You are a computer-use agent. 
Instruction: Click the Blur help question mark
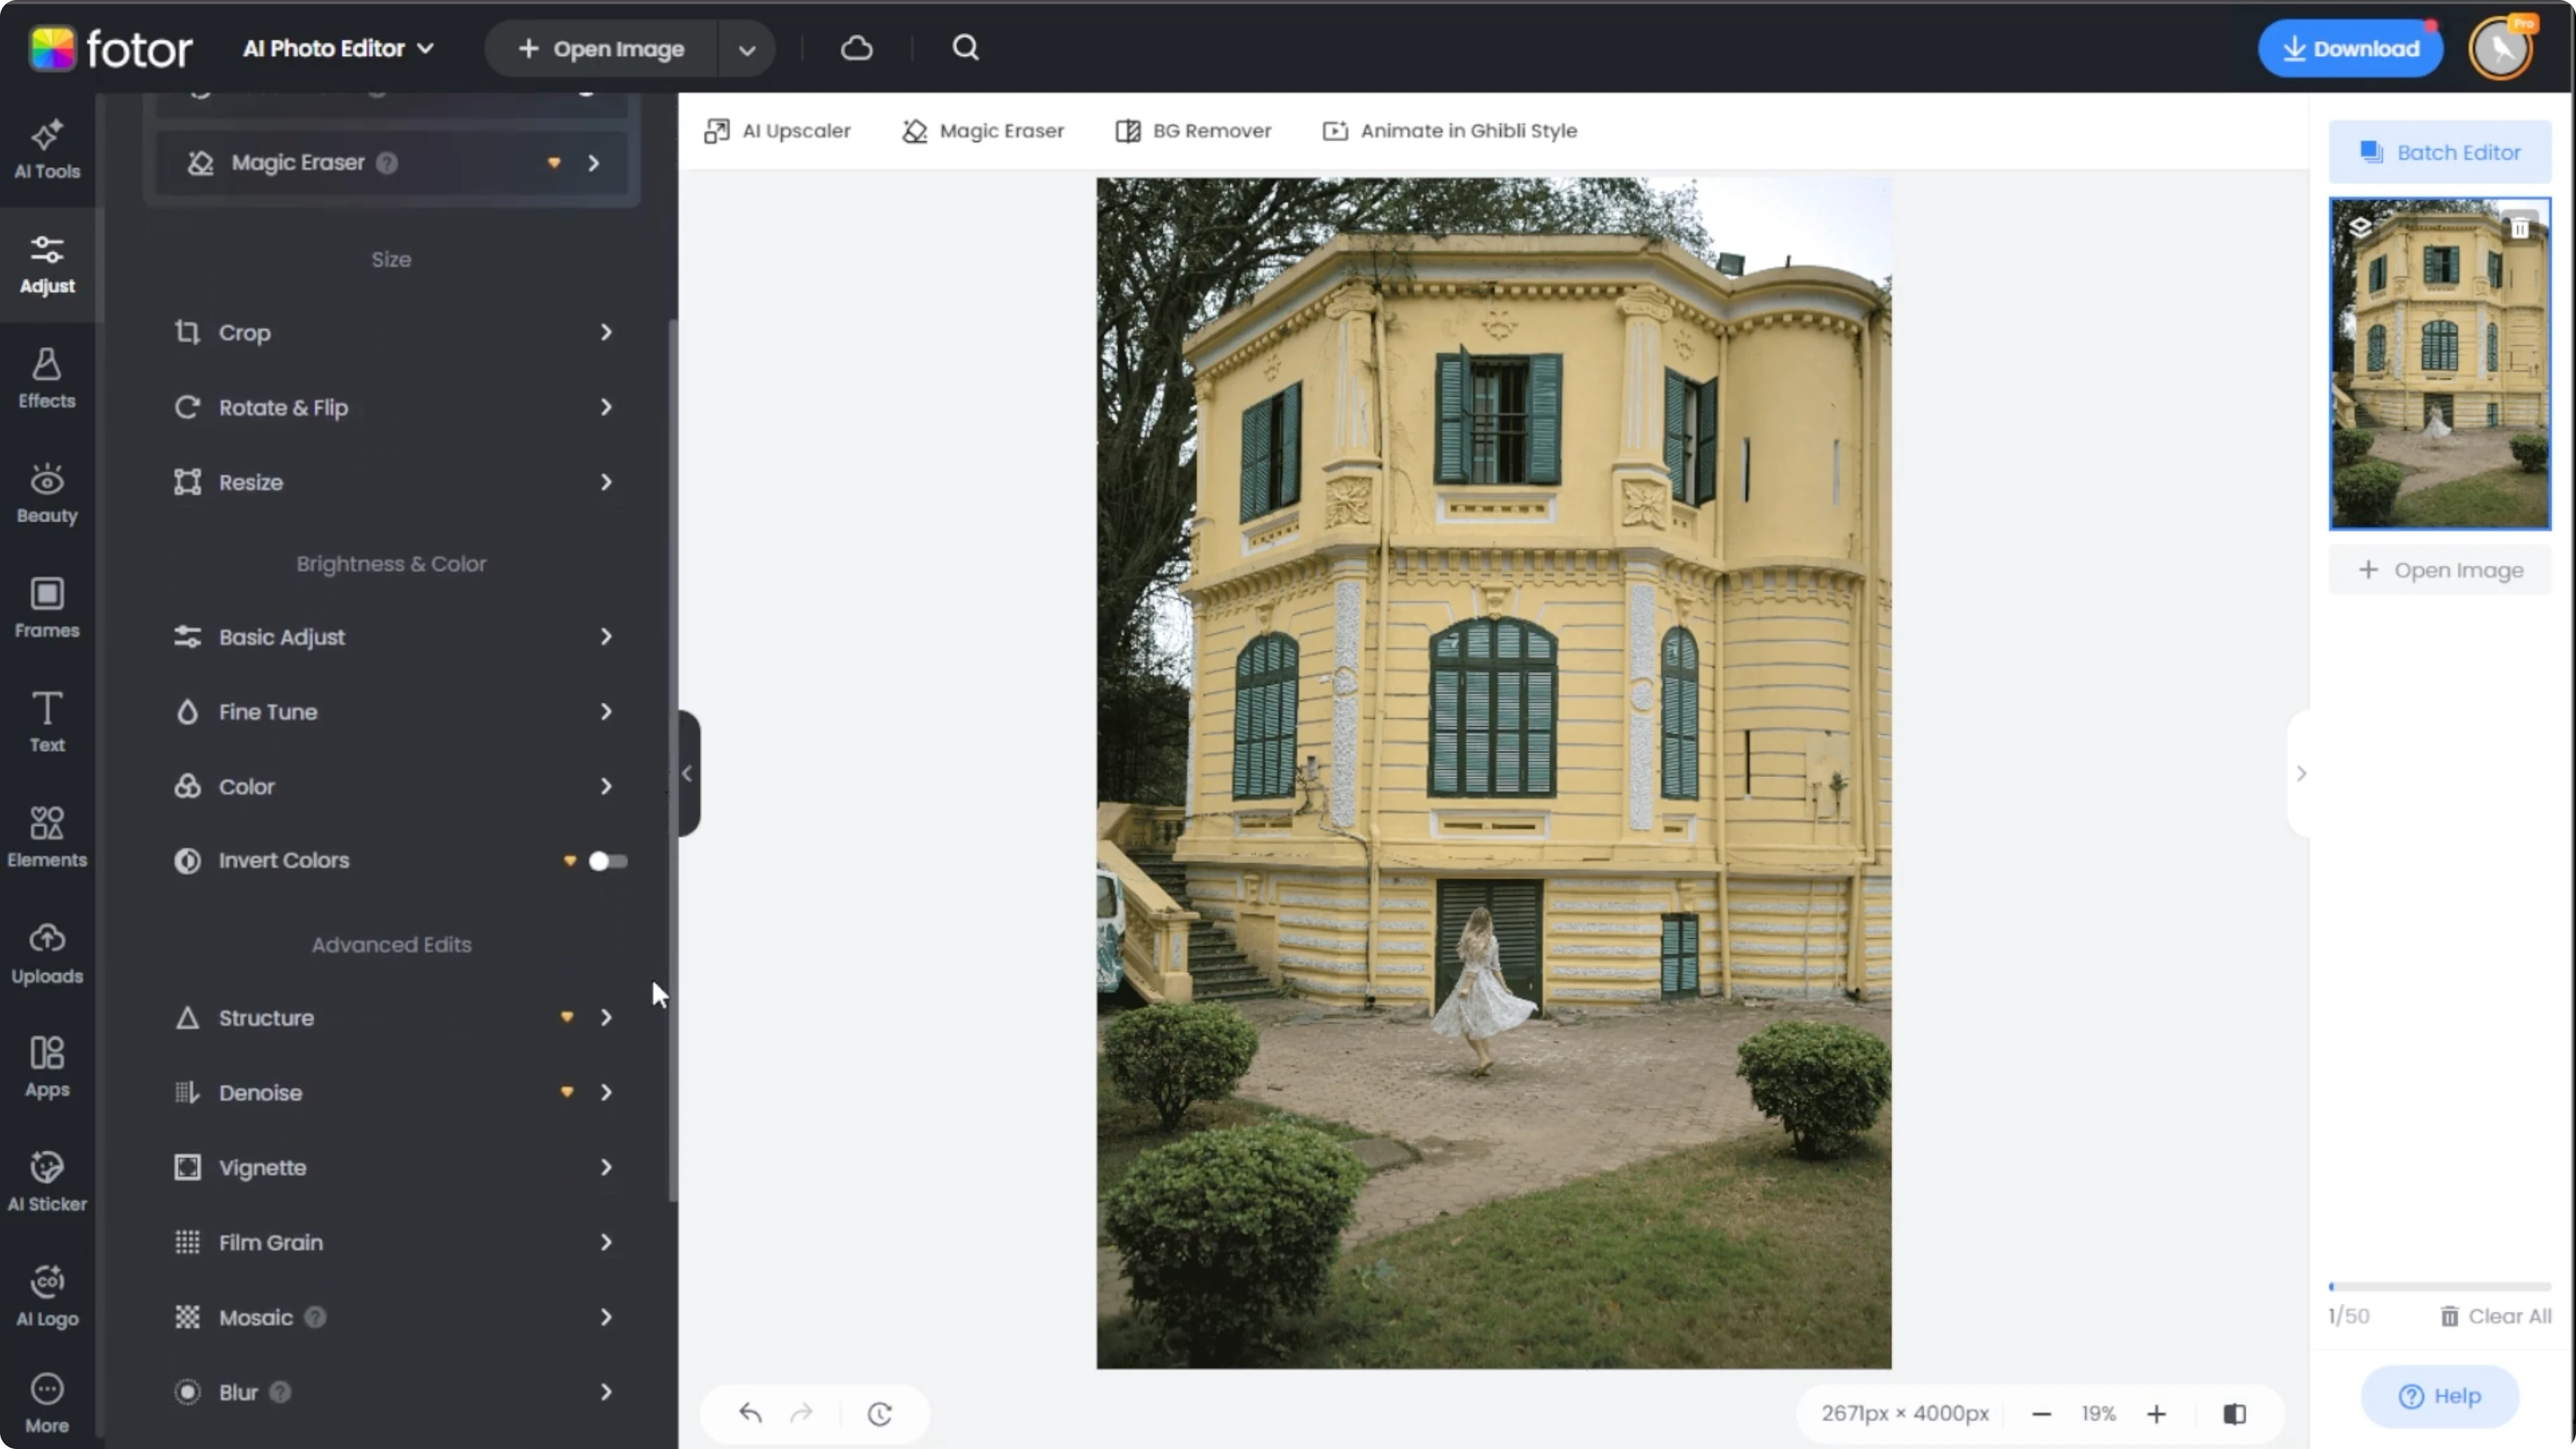(281, 1392)
